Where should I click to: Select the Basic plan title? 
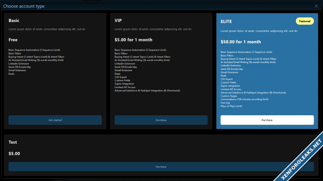[14, 21]
